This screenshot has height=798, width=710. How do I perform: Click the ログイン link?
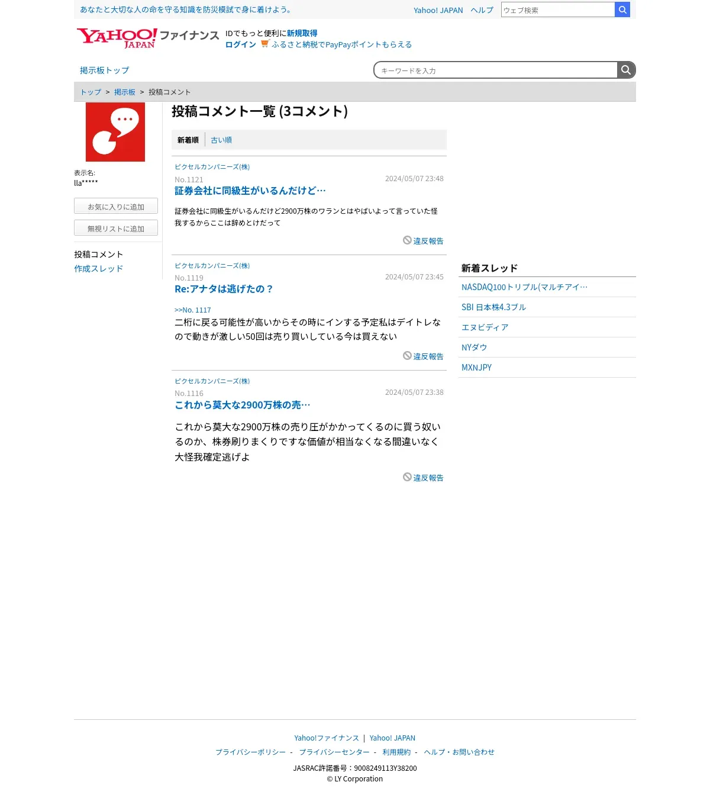pyautogui.click(x=241, y=44)
